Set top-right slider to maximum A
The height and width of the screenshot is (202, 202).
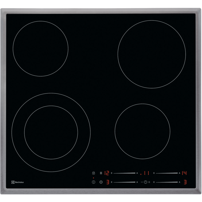point(179,173)
